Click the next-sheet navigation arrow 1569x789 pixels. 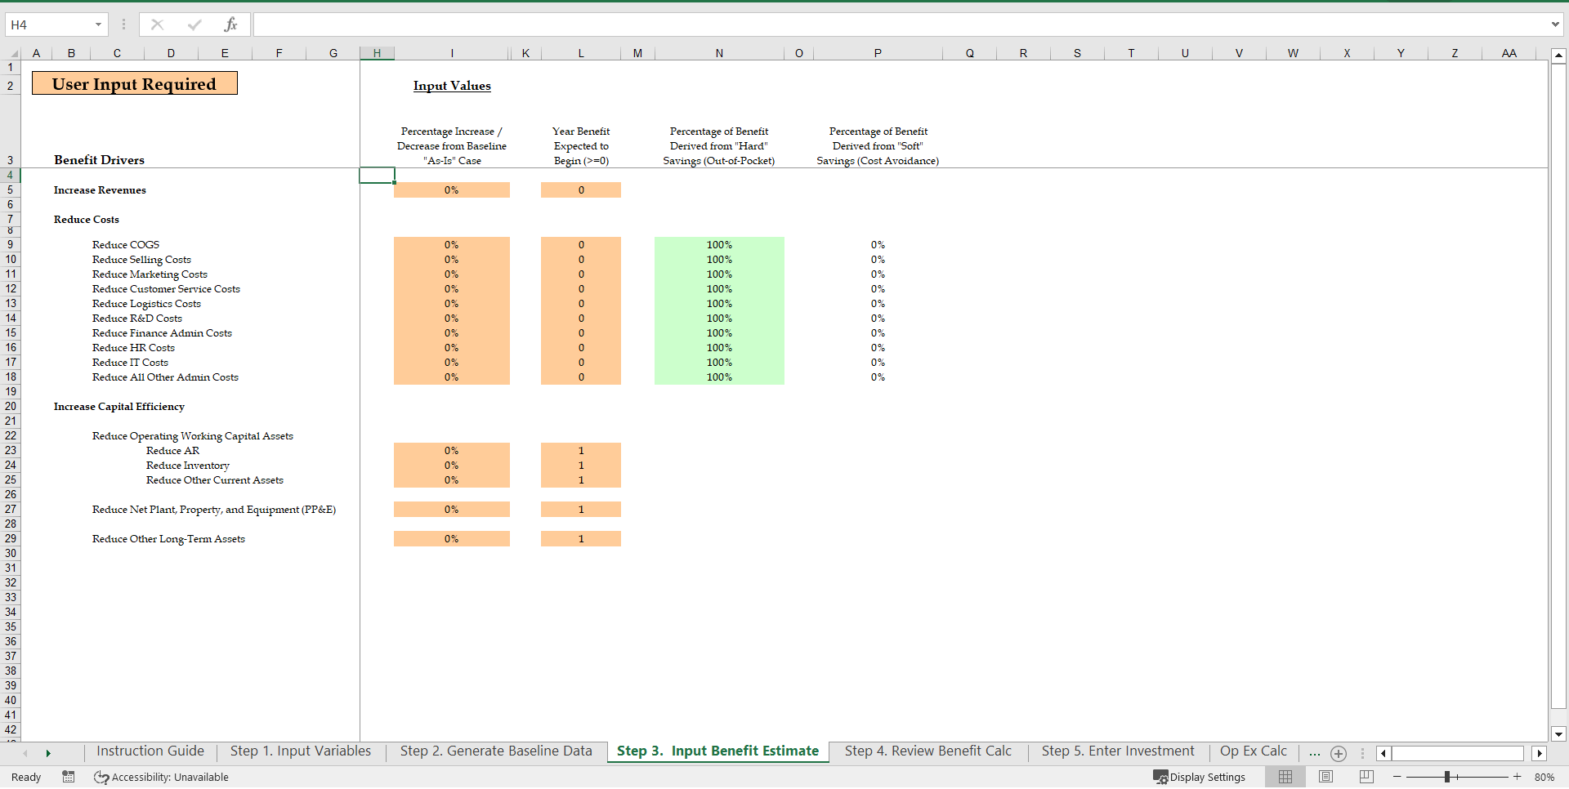coord(49,753)
